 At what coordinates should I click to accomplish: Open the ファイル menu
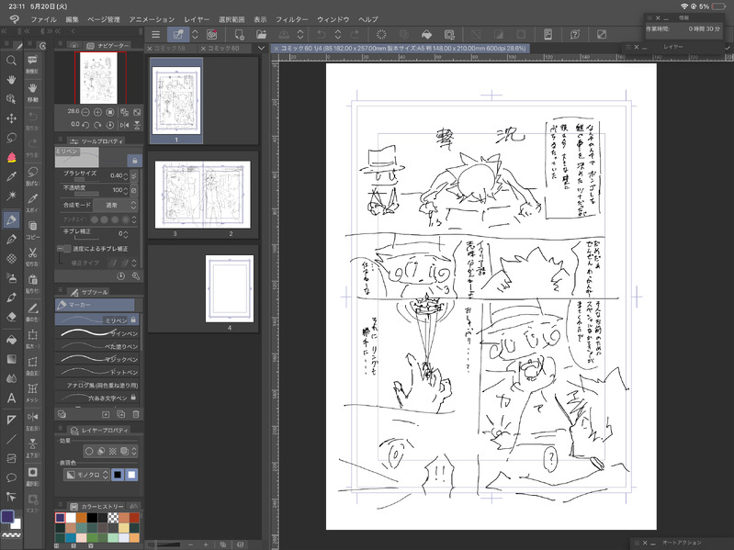[x=43, y=19]
